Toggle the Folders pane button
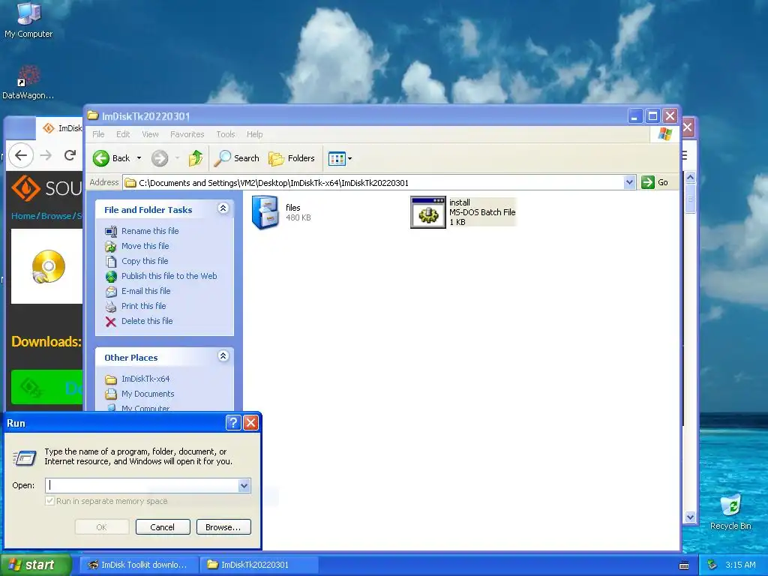The image size is (768, 576). tap(292, 158)
